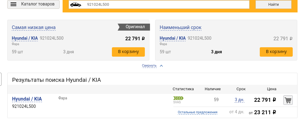The height and width of the screenshot is (136, 303).
Task: Open Каталог товаров menu
Action: (x=38, y=4)
